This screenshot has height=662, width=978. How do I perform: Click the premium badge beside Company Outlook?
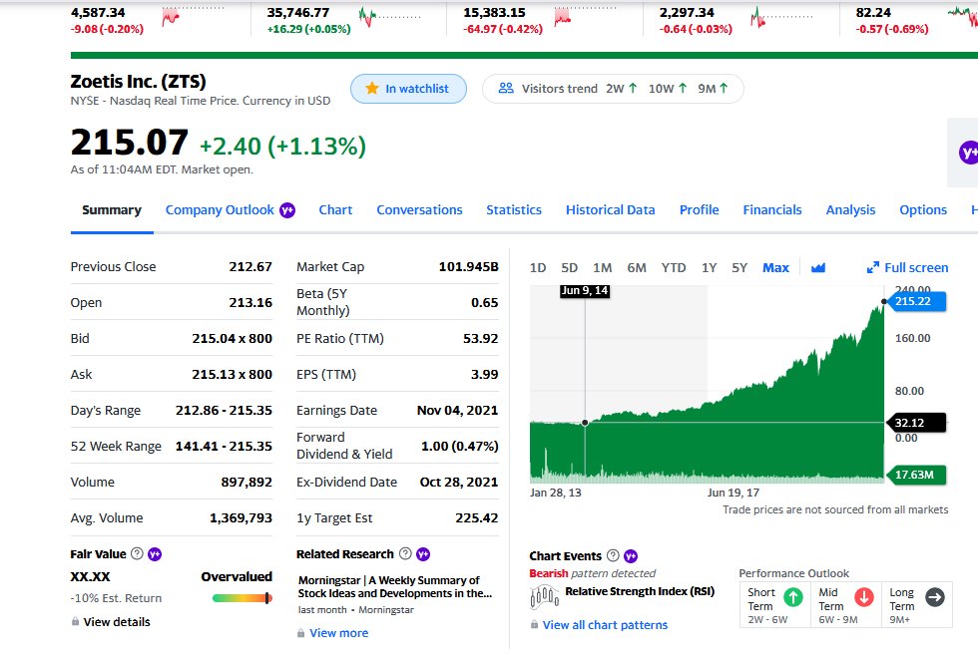click(x=287, y=210)
